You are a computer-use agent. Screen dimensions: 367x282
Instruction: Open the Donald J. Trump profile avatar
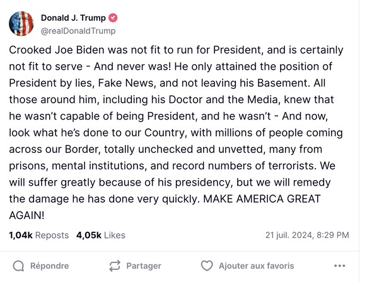[x=21, y=23]
